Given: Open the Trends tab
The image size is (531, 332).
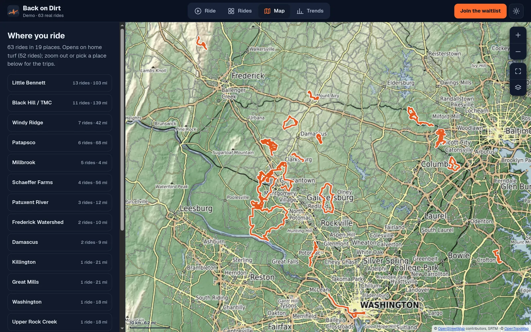Looking at the screenshot, I should (310, 11).
